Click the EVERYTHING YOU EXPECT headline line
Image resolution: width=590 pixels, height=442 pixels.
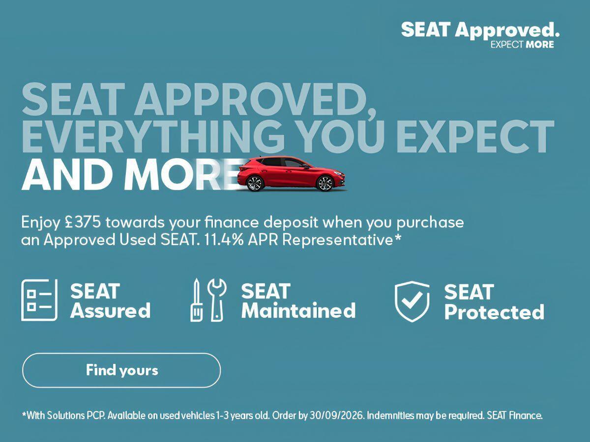click(x=288, y=136)
